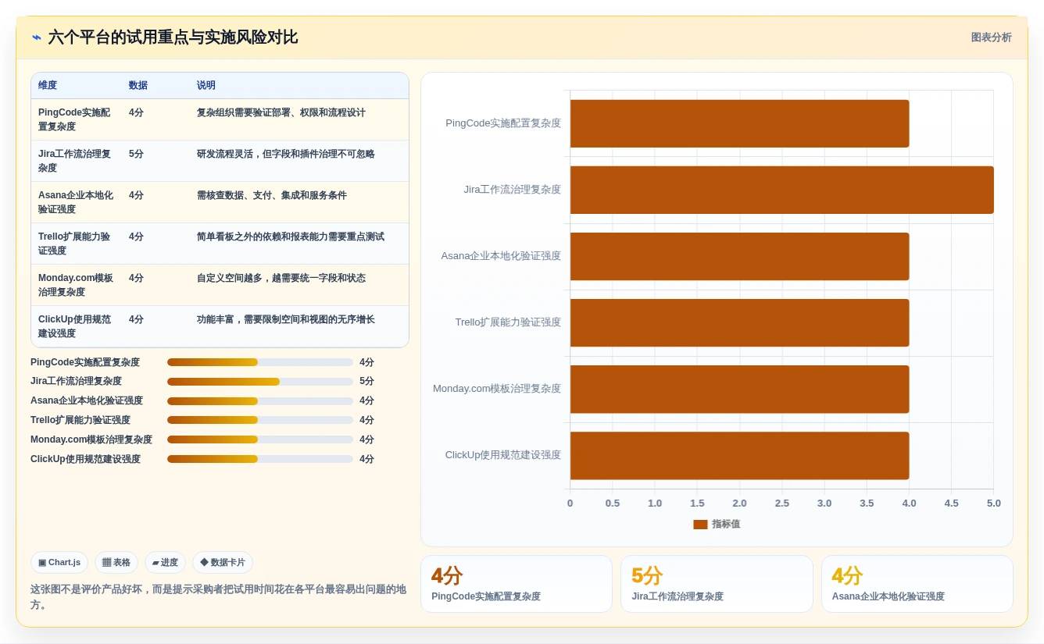Click the Trello bar in the chart

coord(739,322)
